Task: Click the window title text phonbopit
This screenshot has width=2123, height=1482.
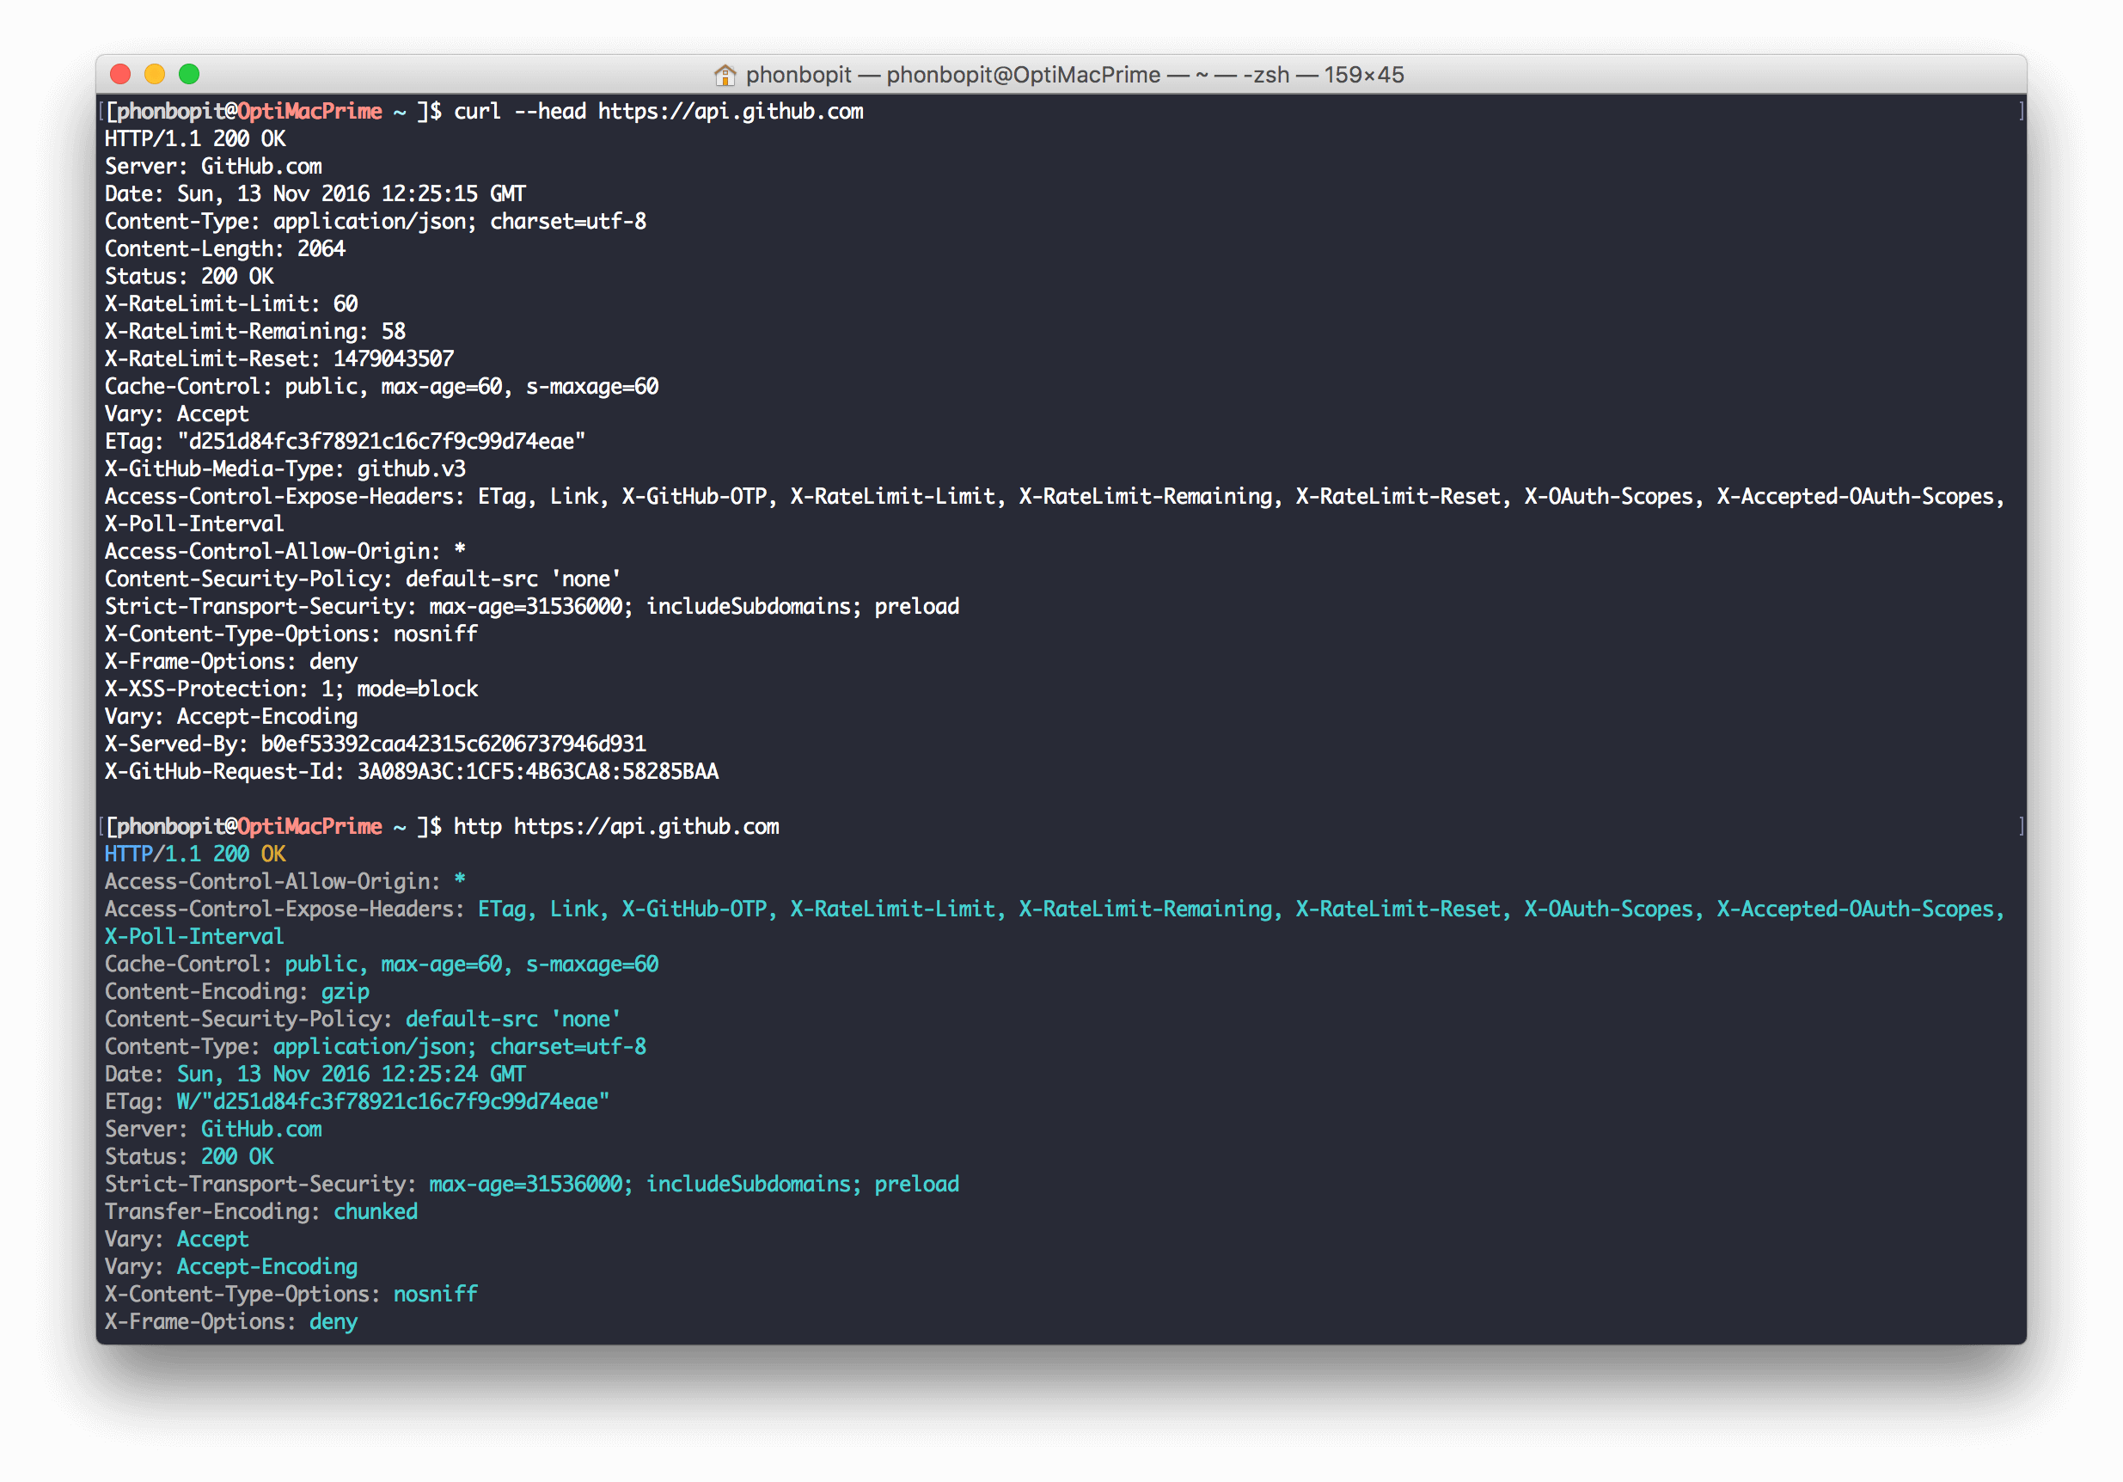Action: (798, 75)
